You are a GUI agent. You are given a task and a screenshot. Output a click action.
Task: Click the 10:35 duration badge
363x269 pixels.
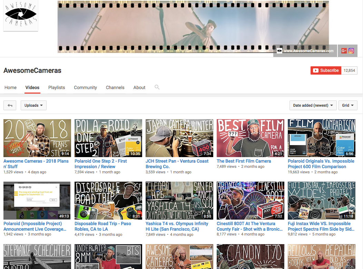(135, 154)
